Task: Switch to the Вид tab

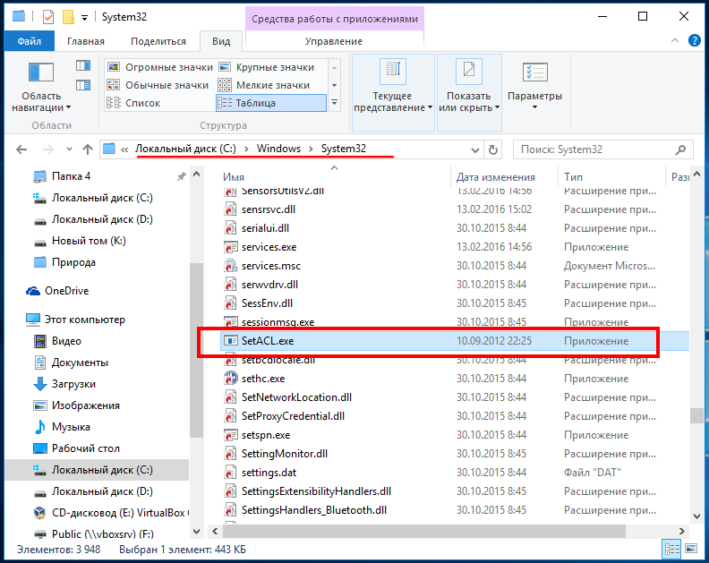Action: pyautogui.click(x=221, y=41)
